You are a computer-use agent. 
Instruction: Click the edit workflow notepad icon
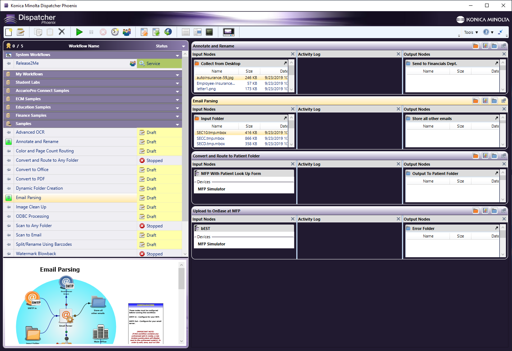21,32
